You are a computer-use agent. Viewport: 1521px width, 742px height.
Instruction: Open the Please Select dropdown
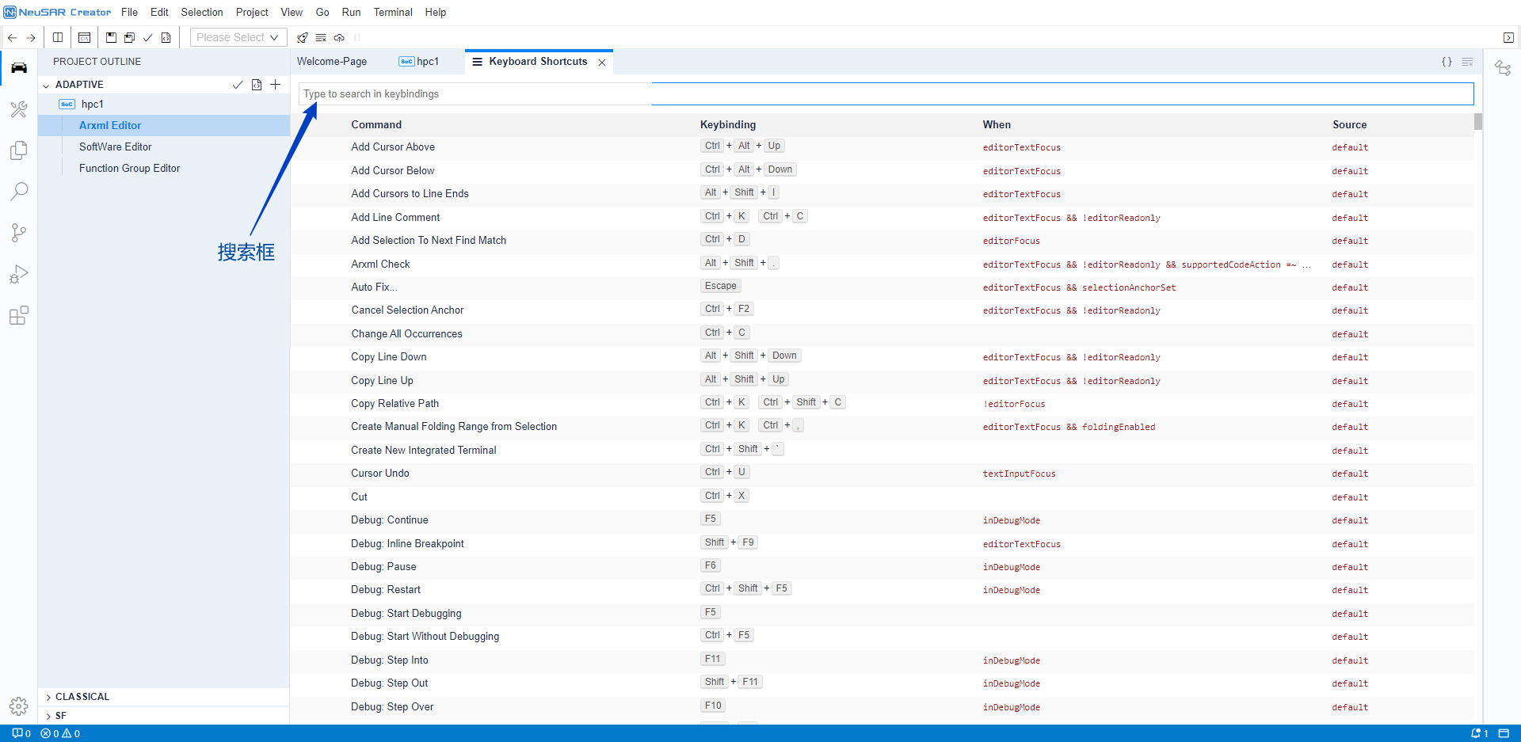(237, 37)
